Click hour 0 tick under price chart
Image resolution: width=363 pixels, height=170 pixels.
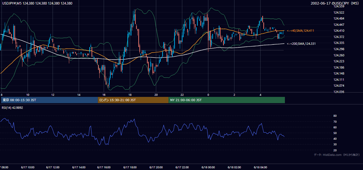[208, 95]
